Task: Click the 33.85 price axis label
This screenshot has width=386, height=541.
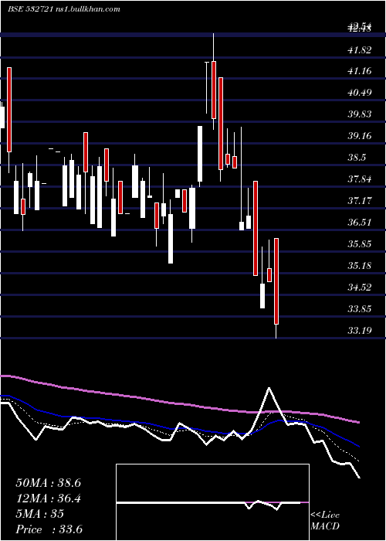Action: point(360,309)
